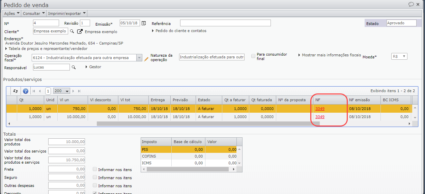Click the Valor total dos produtos field
The width and height of the screenshot is (425, 194).
[66, 142]
